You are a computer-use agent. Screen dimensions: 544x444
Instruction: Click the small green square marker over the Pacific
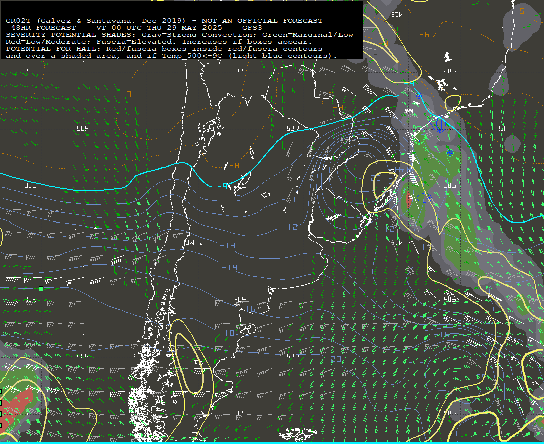coord(41,289)
